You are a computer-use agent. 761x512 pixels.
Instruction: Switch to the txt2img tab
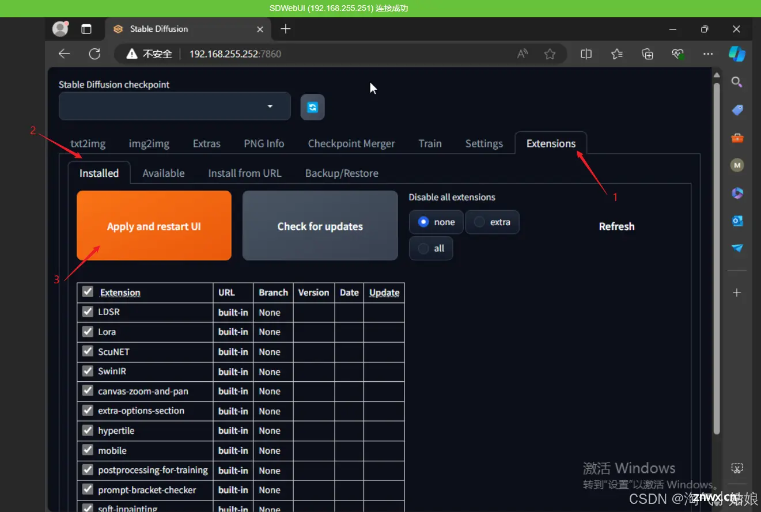88,143
